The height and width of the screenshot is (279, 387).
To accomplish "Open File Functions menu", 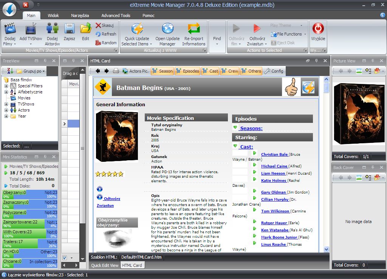I will [288, 34].
